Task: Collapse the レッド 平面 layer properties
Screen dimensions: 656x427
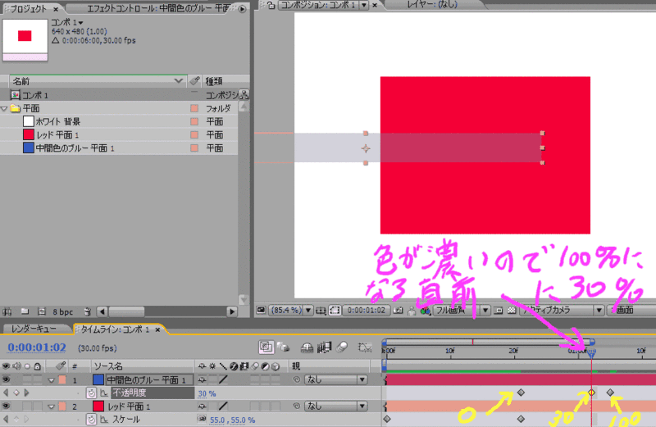Action: click(51, 407)
